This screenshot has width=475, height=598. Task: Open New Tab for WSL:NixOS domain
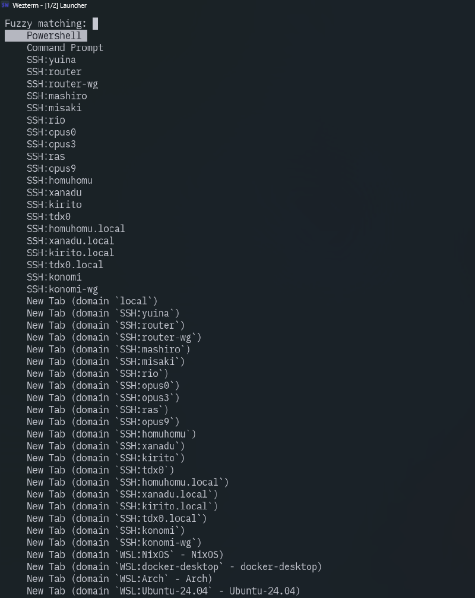[x=125, y=555]
